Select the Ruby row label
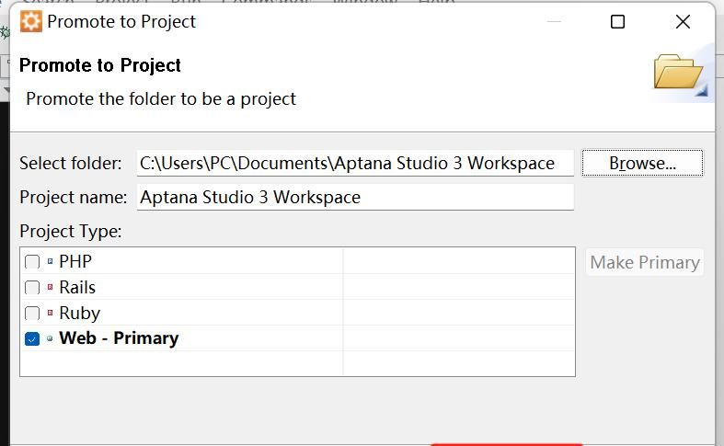 click(79, 314)
